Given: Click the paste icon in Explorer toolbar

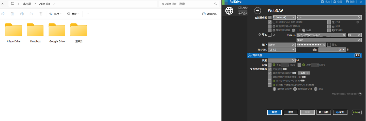Looking at the screenshot, I should click(x=12, y=14).
